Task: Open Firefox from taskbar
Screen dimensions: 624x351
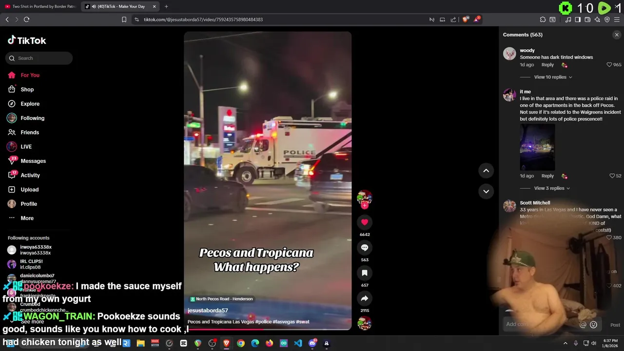Action: (x=269, y=343)
